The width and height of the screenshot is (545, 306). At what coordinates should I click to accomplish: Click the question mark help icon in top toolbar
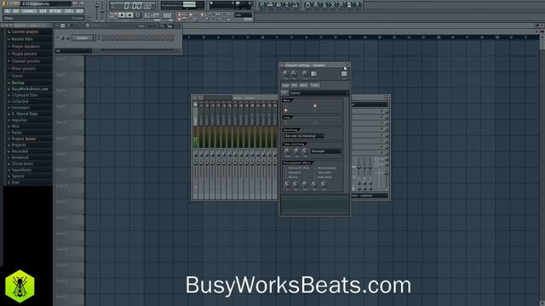[357, 4]
